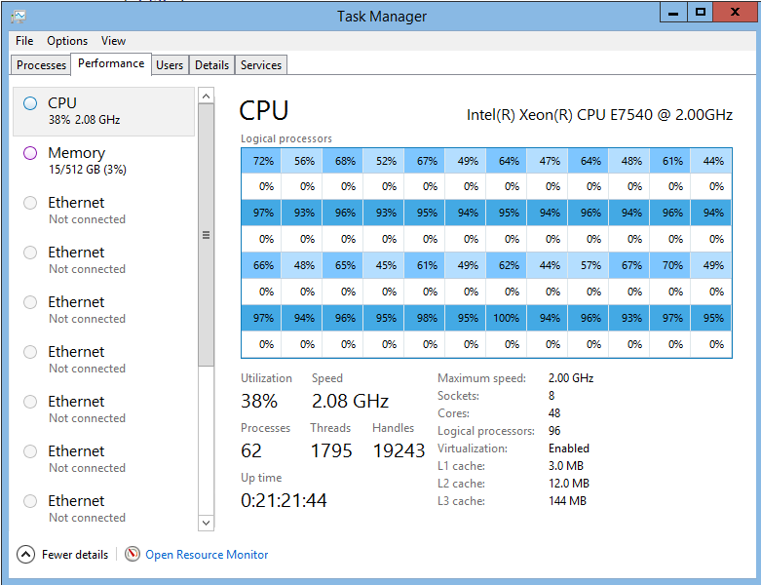Click sidebar scrollbar down arrow
Viewport: 761px width, 585px height.
coord(206,523)
